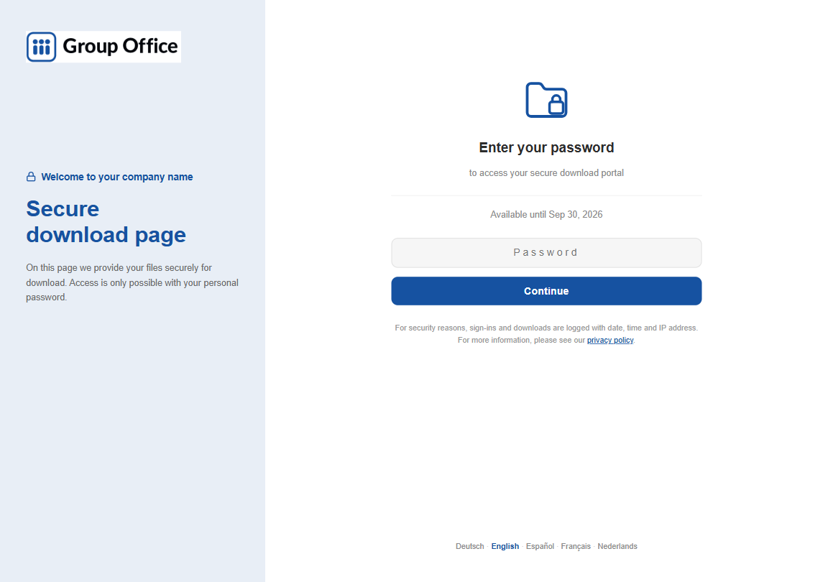
Task: Click the 'Secure download page' heading
Action: tap(106, 222)
